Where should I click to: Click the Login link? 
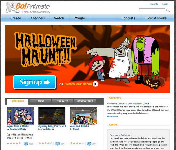165,4
